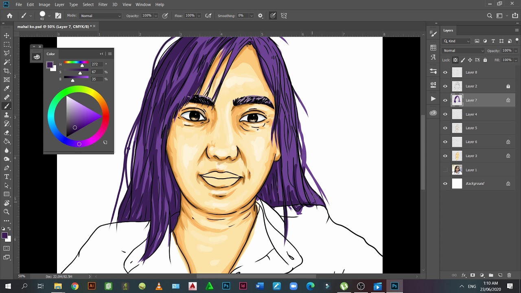Open the Search icon in options bar
Image resolution: width=521 pixels, height=293 pixels.
tap(490, 16)
